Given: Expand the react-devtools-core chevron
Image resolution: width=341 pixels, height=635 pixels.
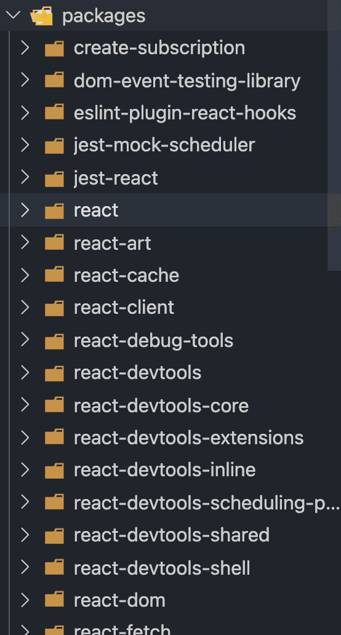Looking at the screenshot, I should [25, 405].
